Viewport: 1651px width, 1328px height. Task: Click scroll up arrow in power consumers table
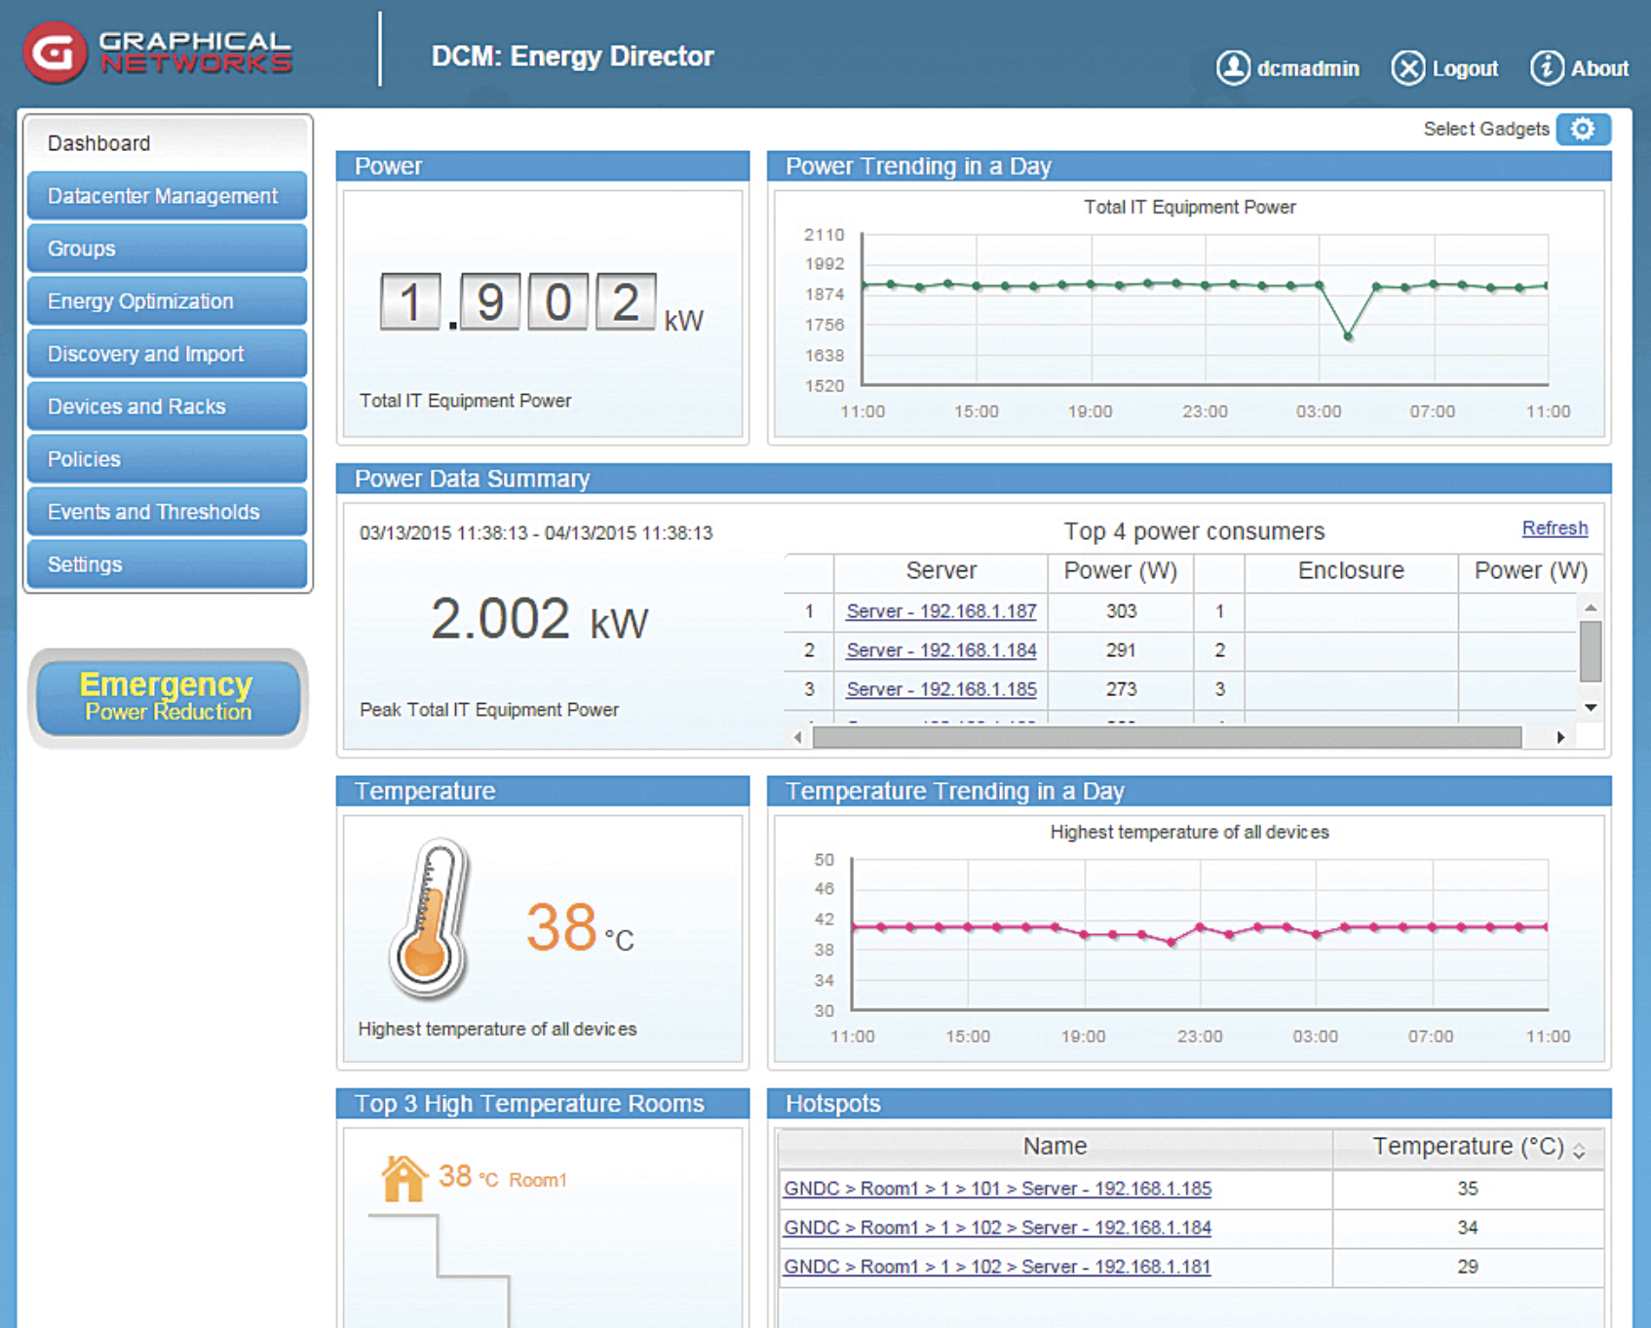pyautogui.click(x=1591, y=607)
